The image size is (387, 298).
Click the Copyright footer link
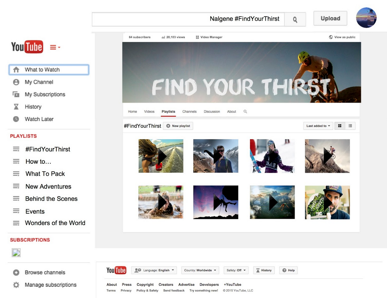(x=145, y=285)
